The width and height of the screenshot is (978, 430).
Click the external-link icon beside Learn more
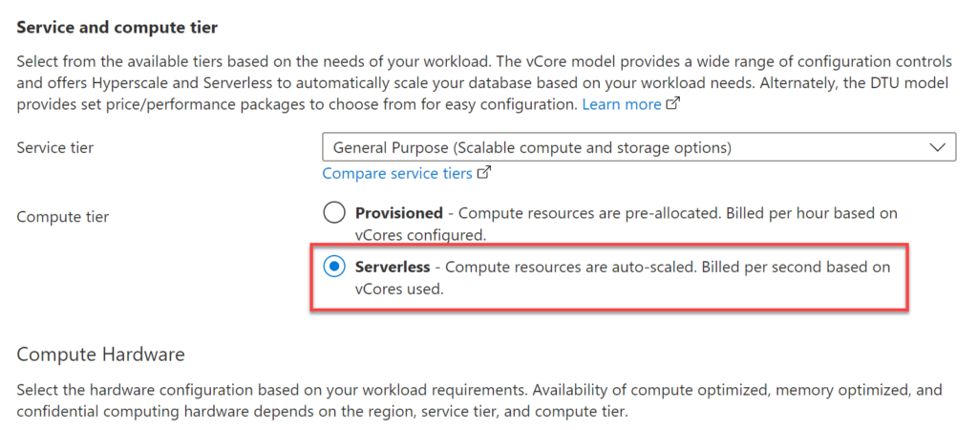(672, 104)
